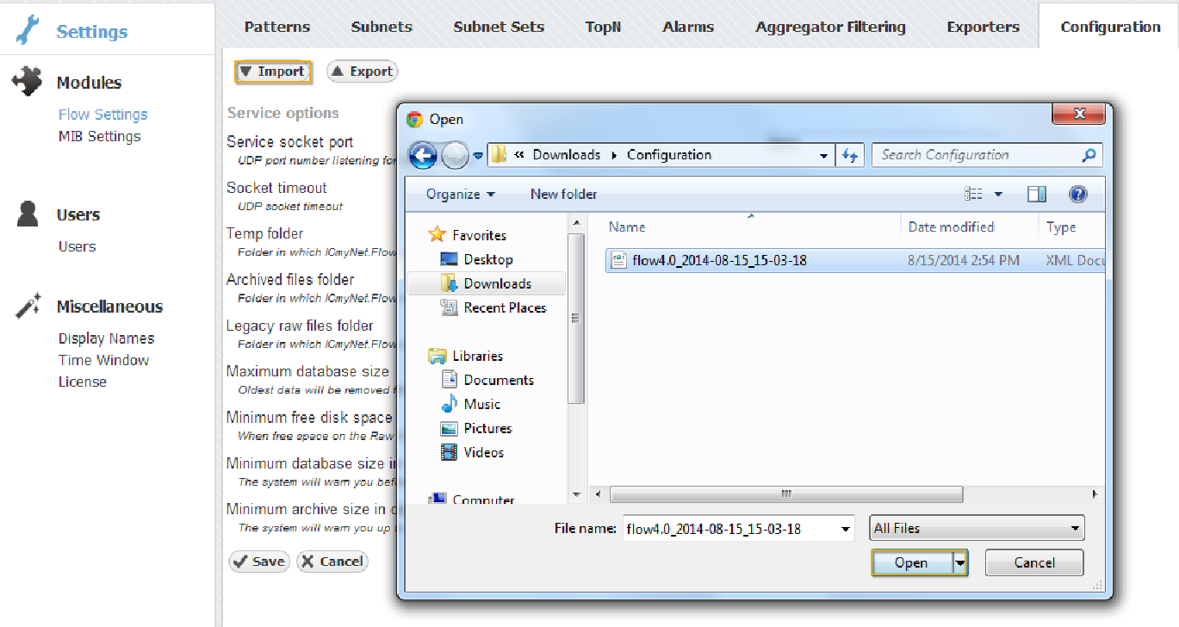
Task: Click the Music library icon
Action: click(x=450, y=403)
